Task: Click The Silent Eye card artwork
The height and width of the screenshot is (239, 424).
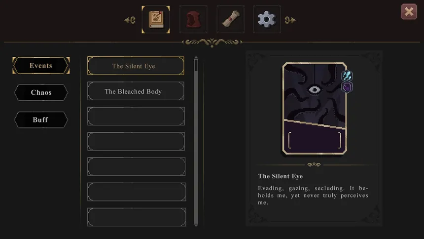Action: point(315,109)
